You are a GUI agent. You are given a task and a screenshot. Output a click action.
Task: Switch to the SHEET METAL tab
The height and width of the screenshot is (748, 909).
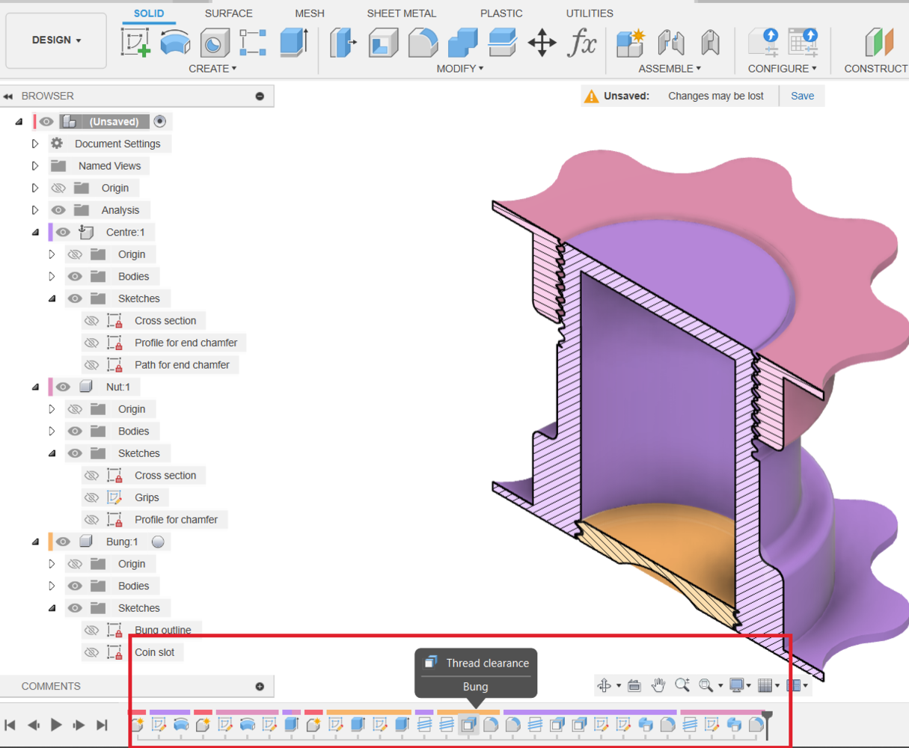401,13
